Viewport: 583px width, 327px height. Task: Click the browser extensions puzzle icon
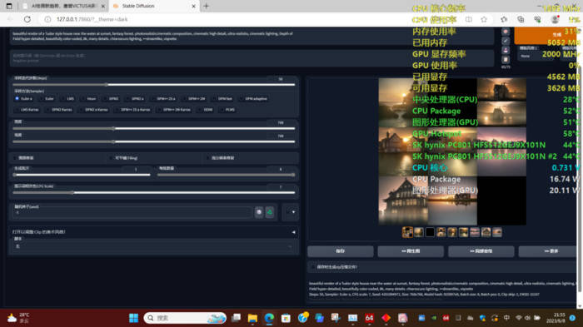(504, 19)
